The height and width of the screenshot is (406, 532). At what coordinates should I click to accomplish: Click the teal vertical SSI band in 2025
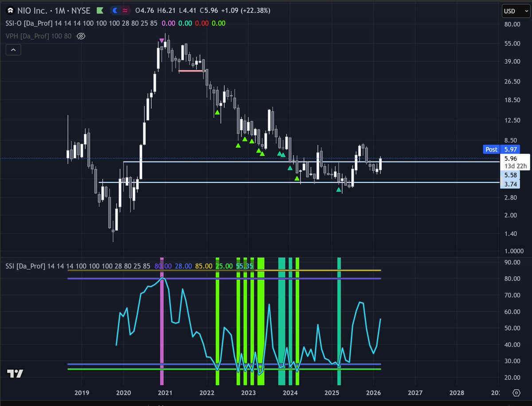point(339,321)
